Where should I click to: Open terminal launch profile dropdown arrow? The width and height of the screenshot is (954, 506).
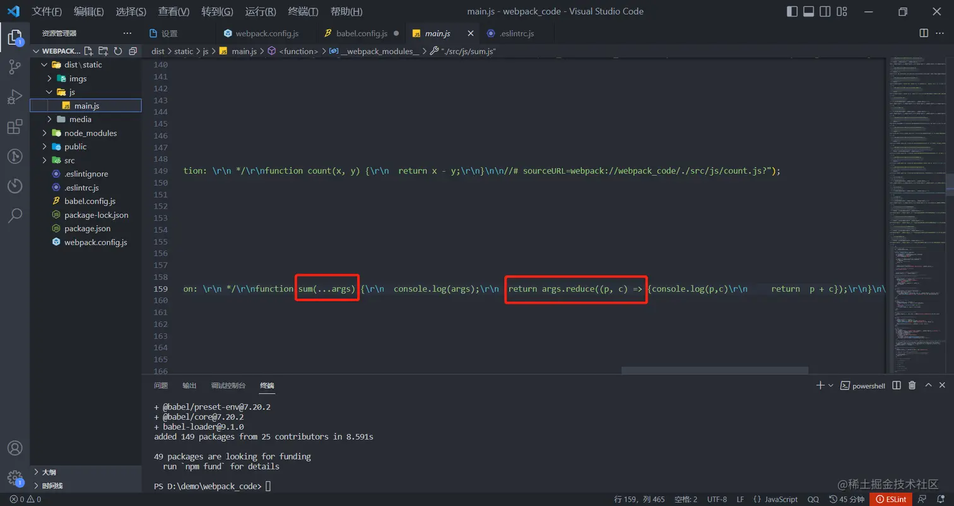pyautogui.click(x=830, y=385)
